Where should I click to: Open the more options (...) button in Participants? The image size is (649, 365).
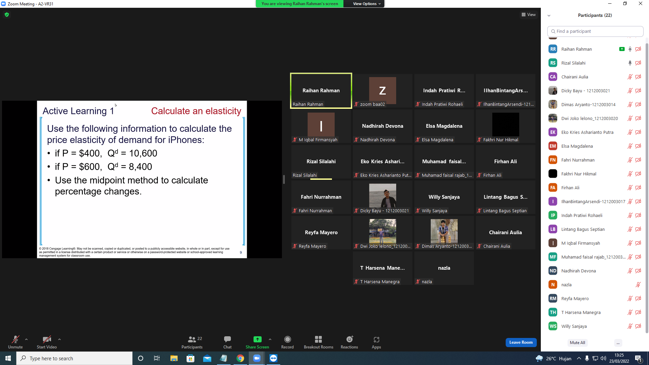pos(618,343)
